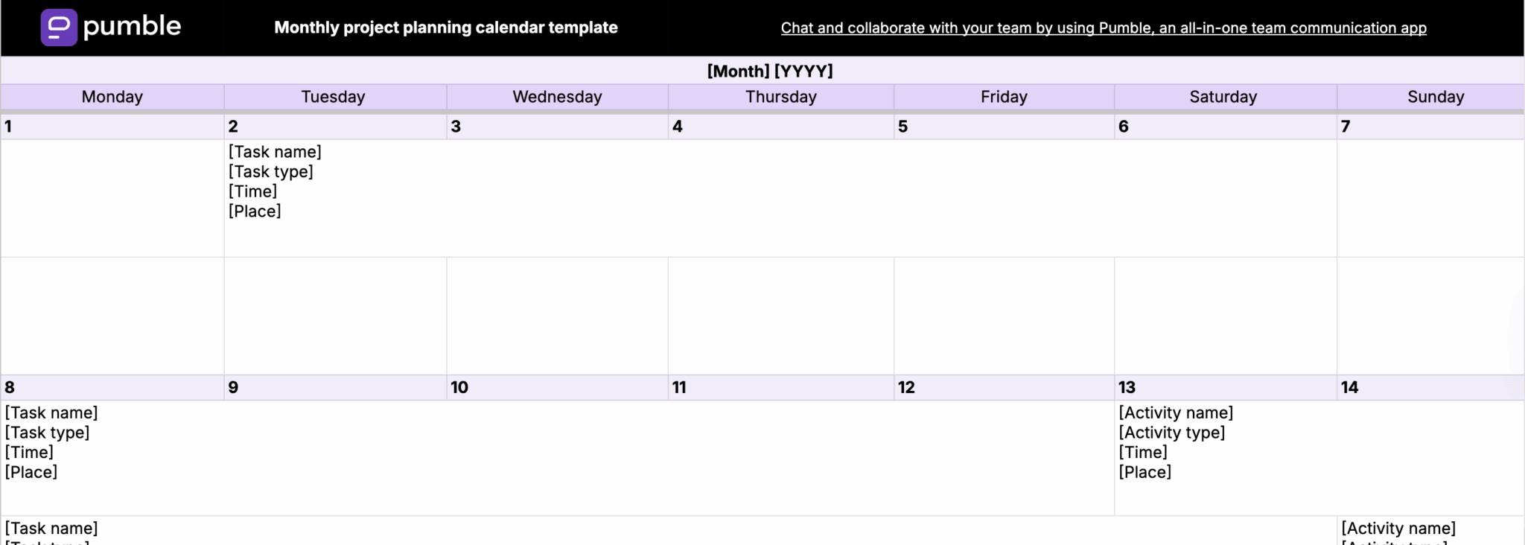Viewport: 1525px width, 545px height.
Task: Select the Monday column header
Action: 112,97
